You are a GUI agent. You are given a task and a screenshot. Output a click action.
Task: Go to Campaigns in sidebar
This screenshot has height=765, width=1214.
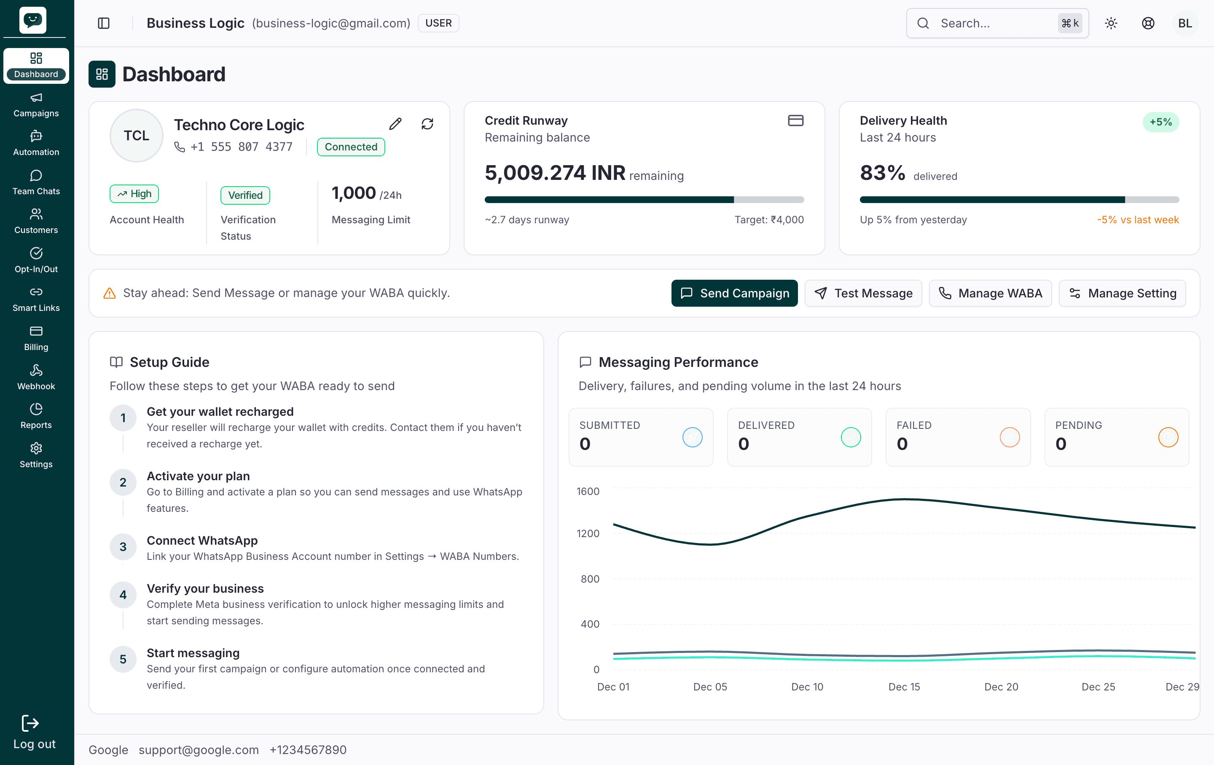(36, 105)
